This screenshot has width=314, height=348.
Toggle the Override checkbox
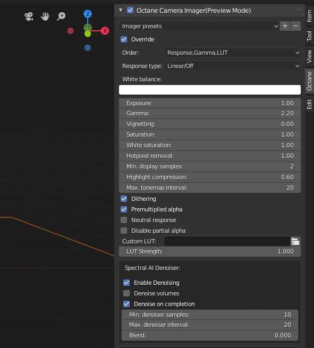[124, 39]
